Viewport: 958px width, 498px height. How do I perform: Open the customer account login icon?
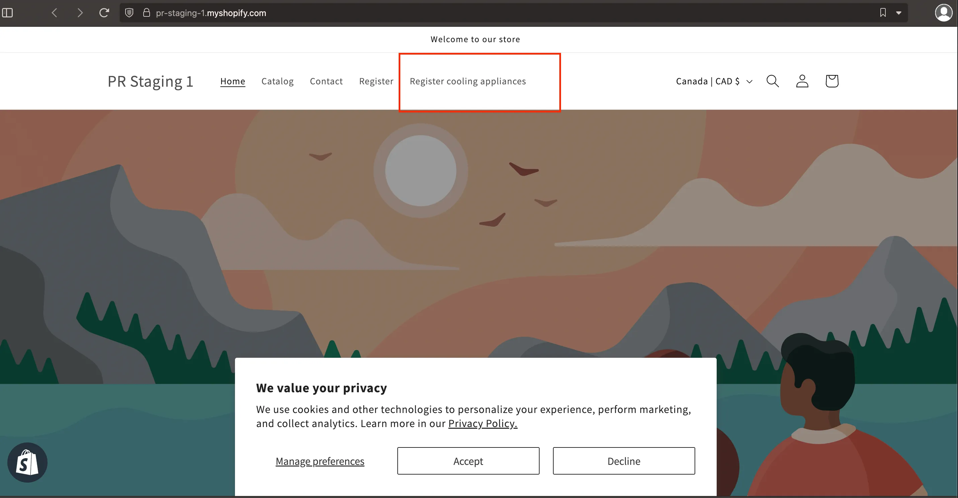coord(802,81)
